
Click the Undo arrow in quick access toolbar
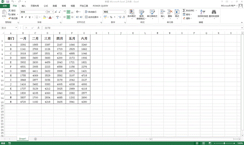(x=13, y=2)
